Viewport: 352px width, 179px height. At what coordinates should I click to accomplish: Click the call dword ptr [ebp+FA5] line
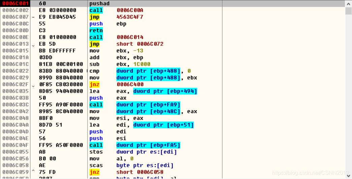pos(135,145)
